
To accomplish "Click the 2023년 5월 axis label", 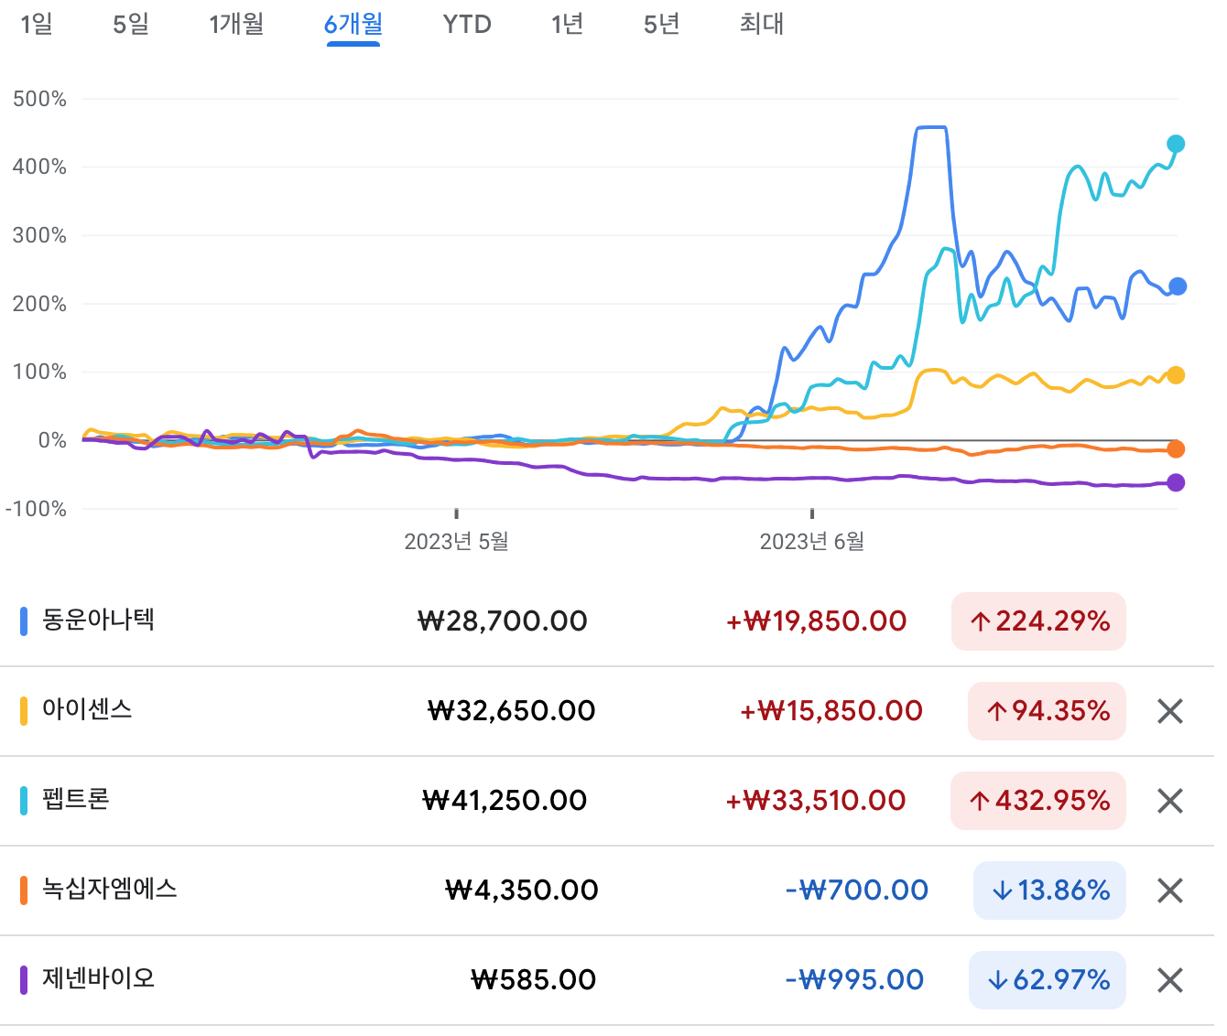I will (x=456, y=542).
